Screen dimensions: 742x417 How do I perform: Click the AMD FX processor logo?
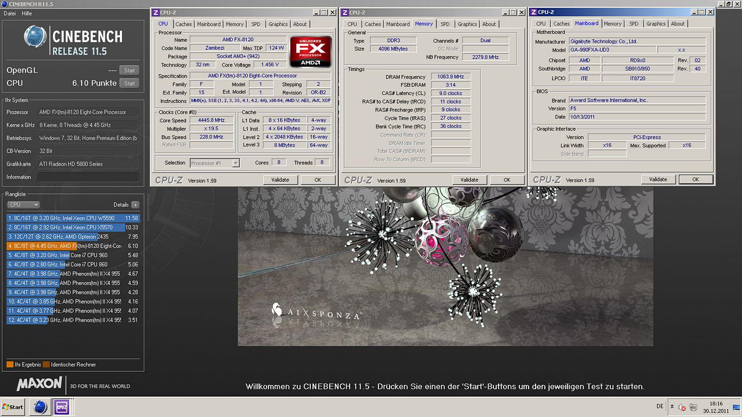(310, 52)
